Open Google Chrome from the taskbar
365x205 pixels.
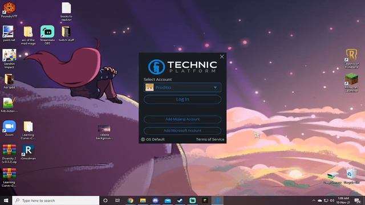pos(131,200)
